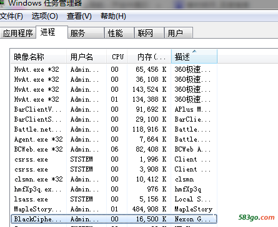Select the clsmn.exe *32 process

114,179
